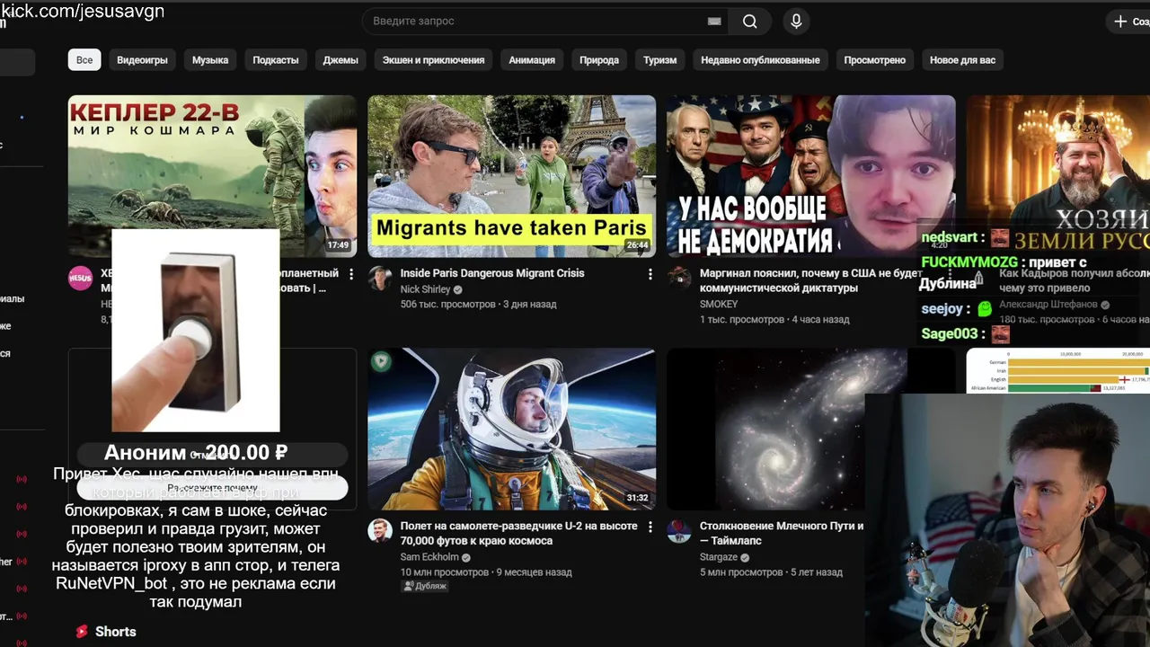1150x647 pixels.
Task: Click '5 млн просмотров' view count text
Action: [741, 572]
